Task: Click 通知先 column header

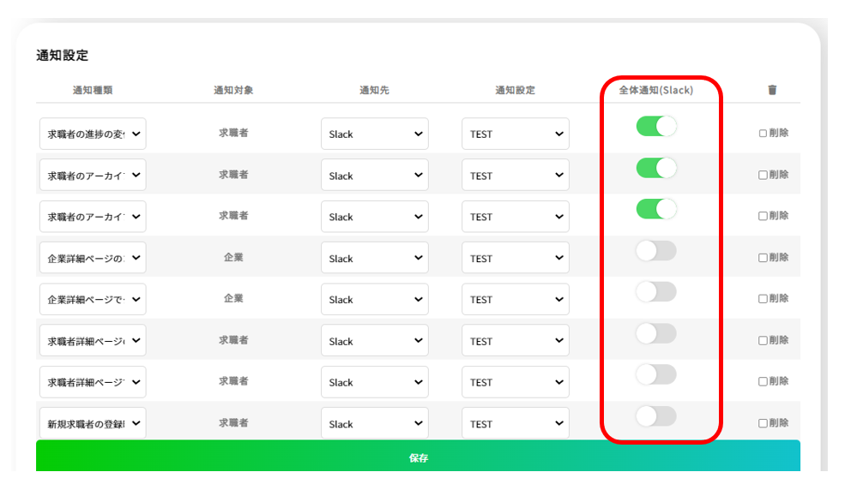Action: (375, 90)
